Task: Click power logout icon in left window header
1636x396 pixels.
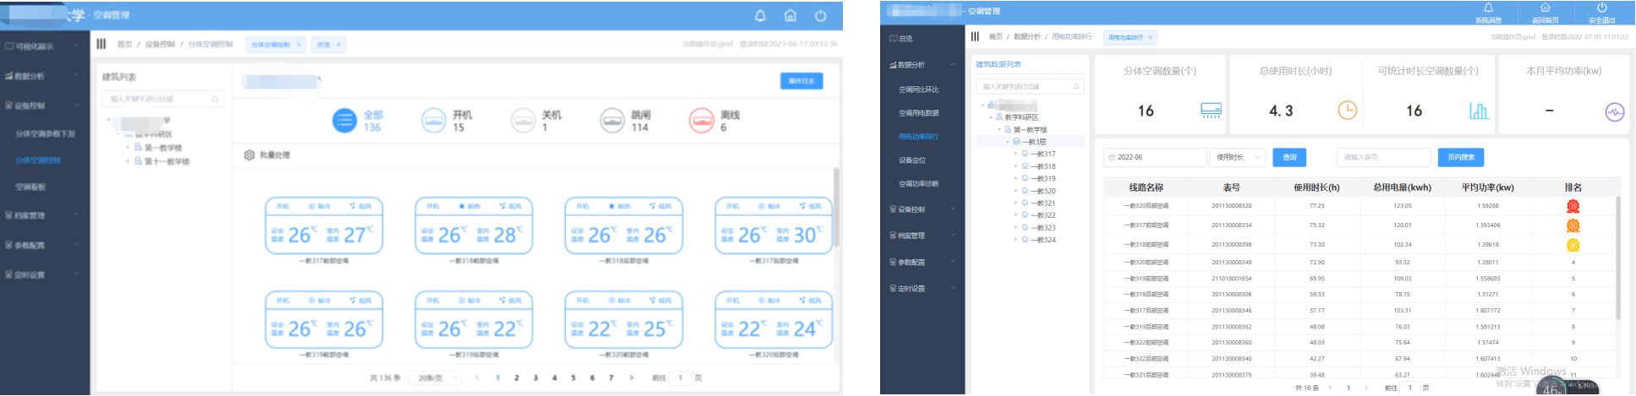Action: (x=820, y=15)
